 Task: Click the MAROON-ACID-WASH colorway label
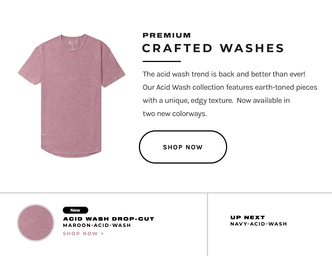(x=97, y=225)
